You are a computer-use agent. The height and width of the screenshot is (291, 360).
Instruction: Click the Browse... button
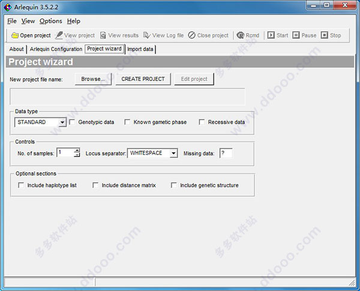(x=93, y=79)
